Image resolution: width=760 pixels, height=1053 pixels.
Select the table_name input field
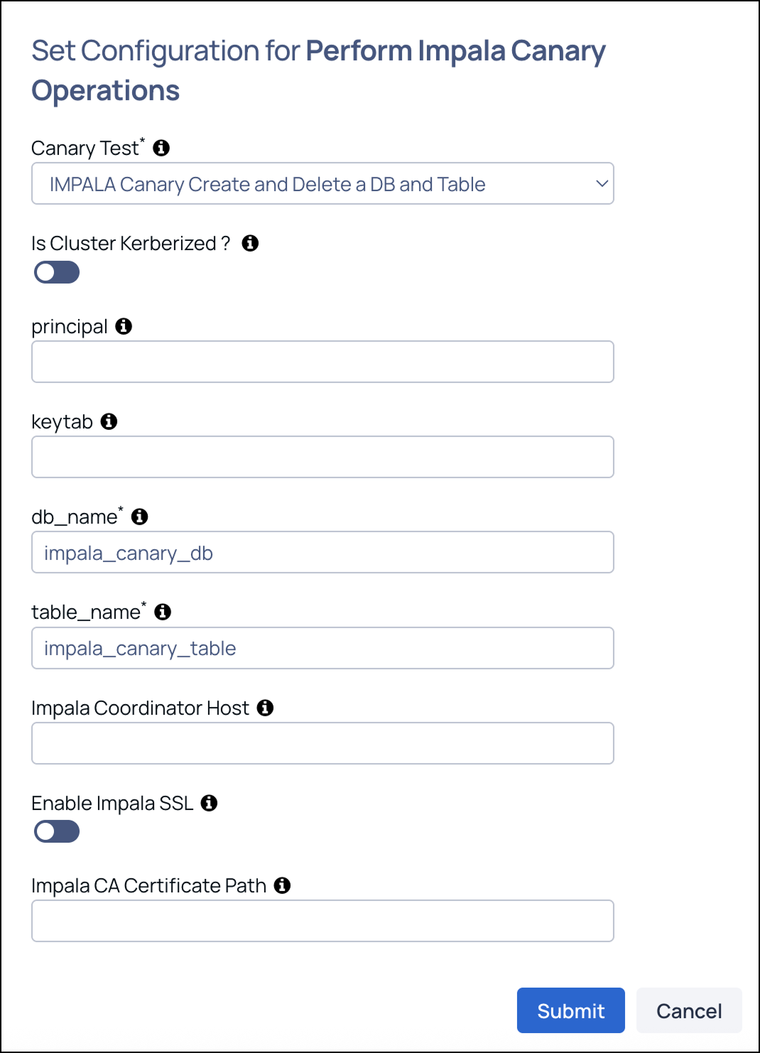[322, 648]
